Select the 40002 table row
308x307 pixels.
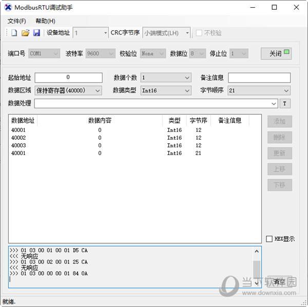coord(134,138)
